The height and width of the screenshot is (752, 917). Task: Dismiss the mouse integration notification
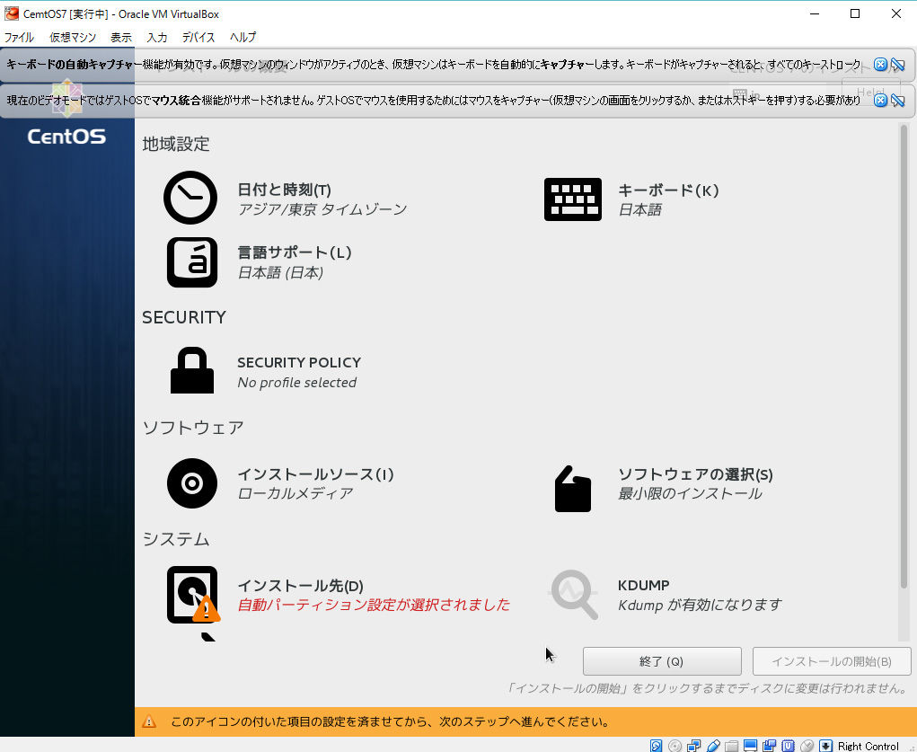(x=879, y=100)
